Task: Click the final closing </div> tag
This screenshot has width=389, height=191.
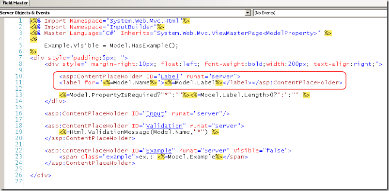Action: pyautogui.click(x=41, y=175)
